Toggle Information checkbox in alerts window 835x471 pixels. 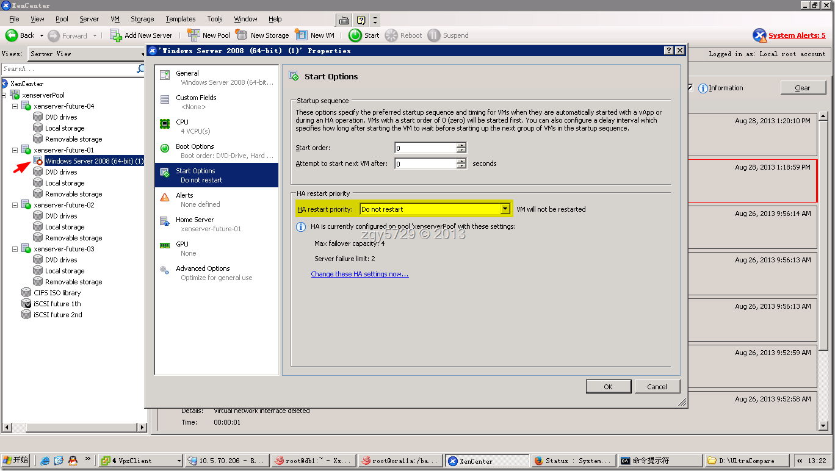click(x=690, y=88)
